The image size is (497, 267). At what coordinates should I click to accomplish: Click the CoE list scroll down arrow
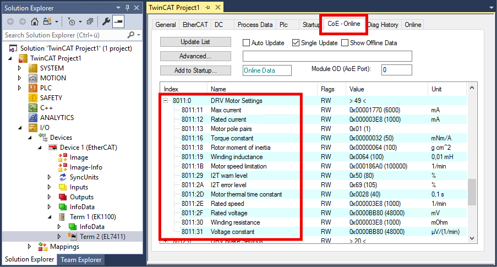pos(472,238)
